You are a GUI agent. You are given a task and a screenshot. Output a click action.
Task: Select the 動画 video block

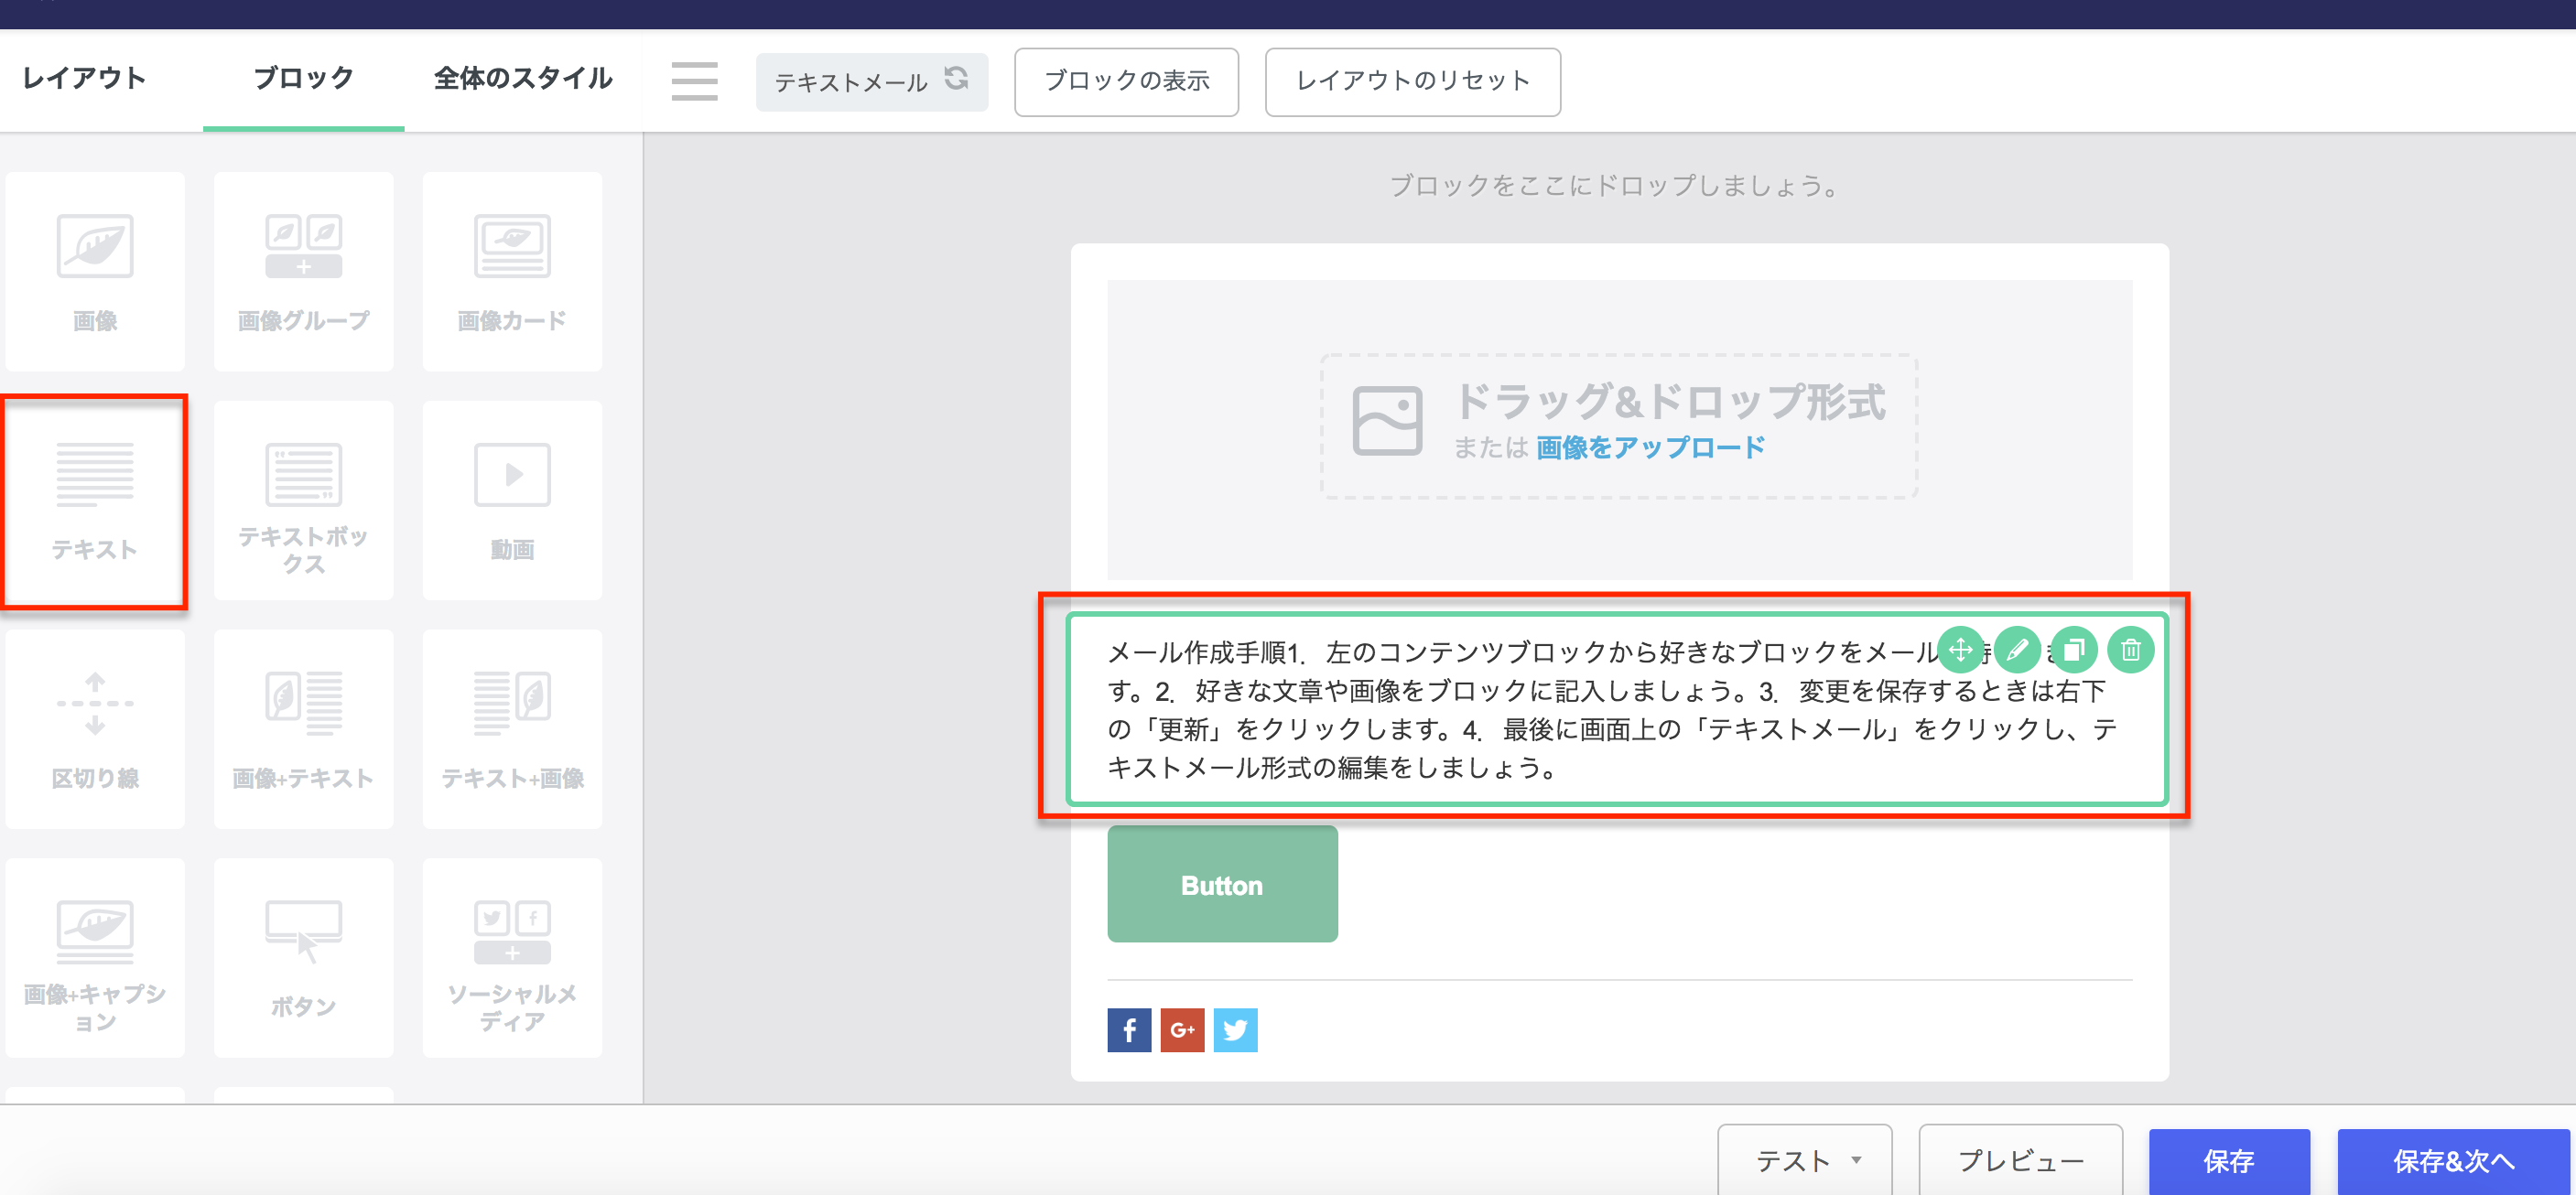(x=512, y=501)
